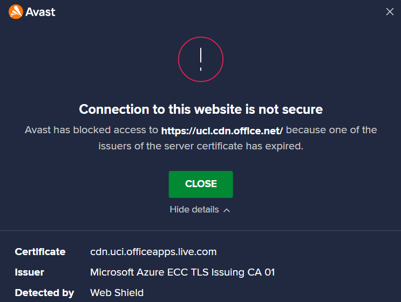401x302 pixels.
Task: Click the green CLOSE button
Action: tap(201, 184)
